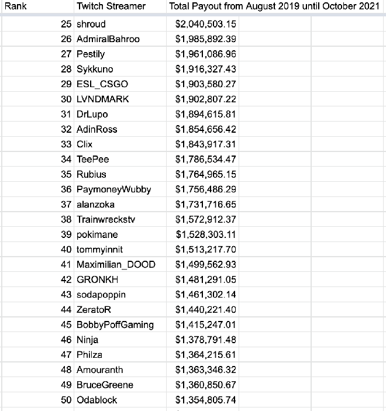Viewport: 386px width, 411px height.
Task: Click Ninja's payout $1,378,791.48
Action: [205, 340]
